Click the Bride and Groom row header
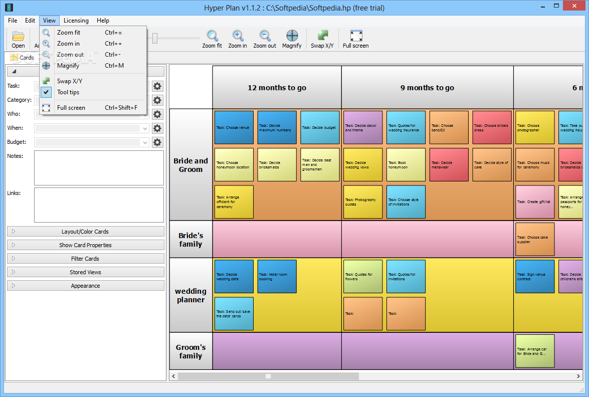 coord(191,165)
